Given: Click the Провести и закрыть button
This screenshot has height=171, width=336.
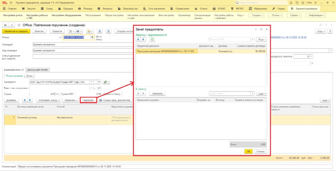Looking at the screenshot, I should (16, 31).
